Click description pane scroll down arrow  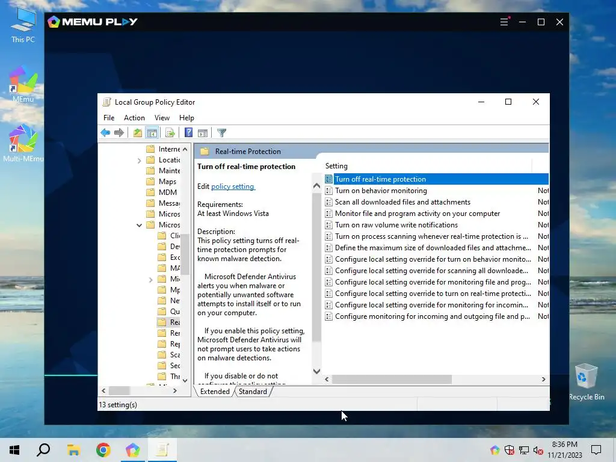[316, 371]
